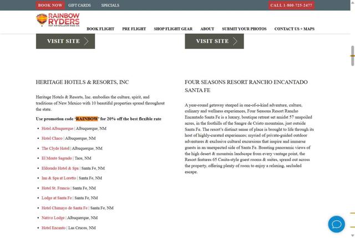
Task: Click the VISIT SITE button above Four Seasons
Action: [x=214, y=41]
